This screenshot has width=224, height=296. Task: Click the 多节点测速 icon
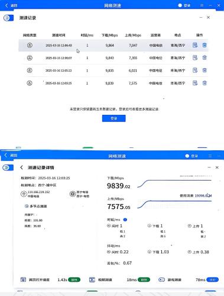[x=27, y=206]
